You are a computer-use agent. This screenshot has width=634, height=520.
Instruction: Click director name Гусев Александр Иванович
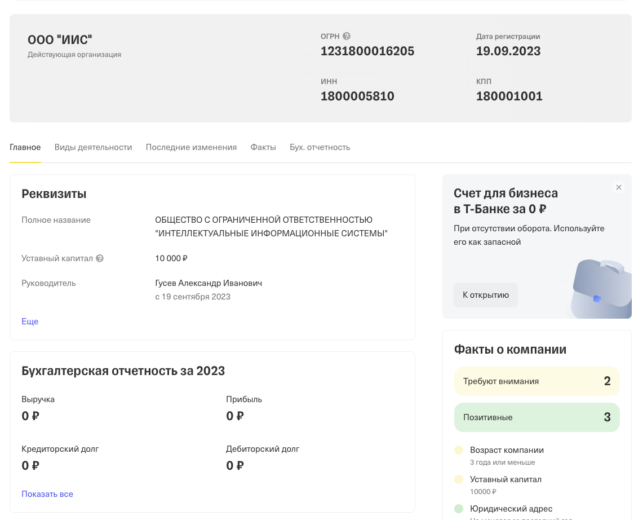click(209, 283)
